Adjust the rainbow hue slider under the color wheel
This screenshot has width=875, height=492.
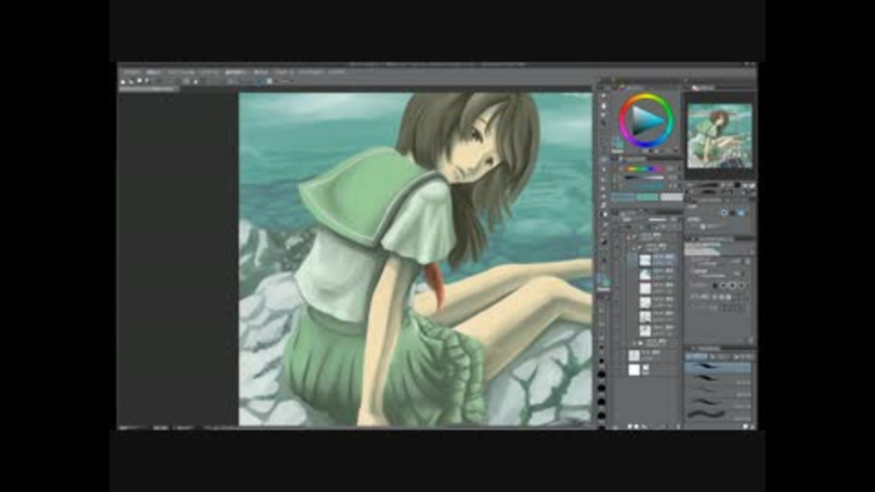tap(643, 169)
